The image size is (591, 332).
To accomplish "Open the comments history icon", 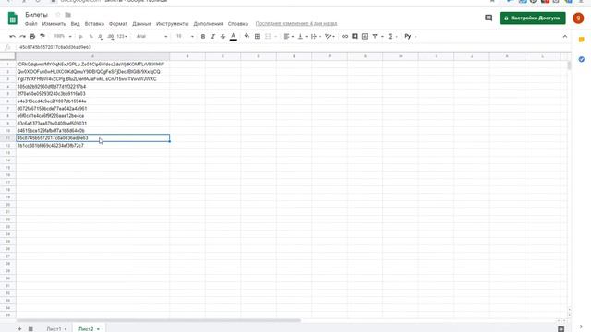I will click(488, 18).
